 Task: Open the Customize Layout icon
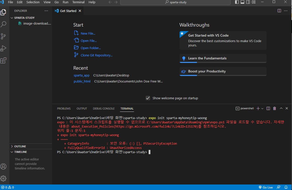click(254, 2)
